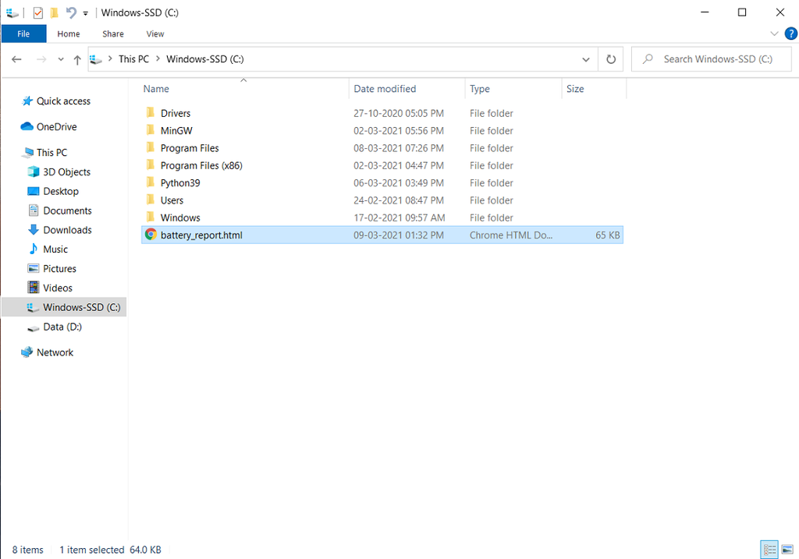Select Data (D:) drive in sidebar
799x559 pixels.
coord(63,327)
